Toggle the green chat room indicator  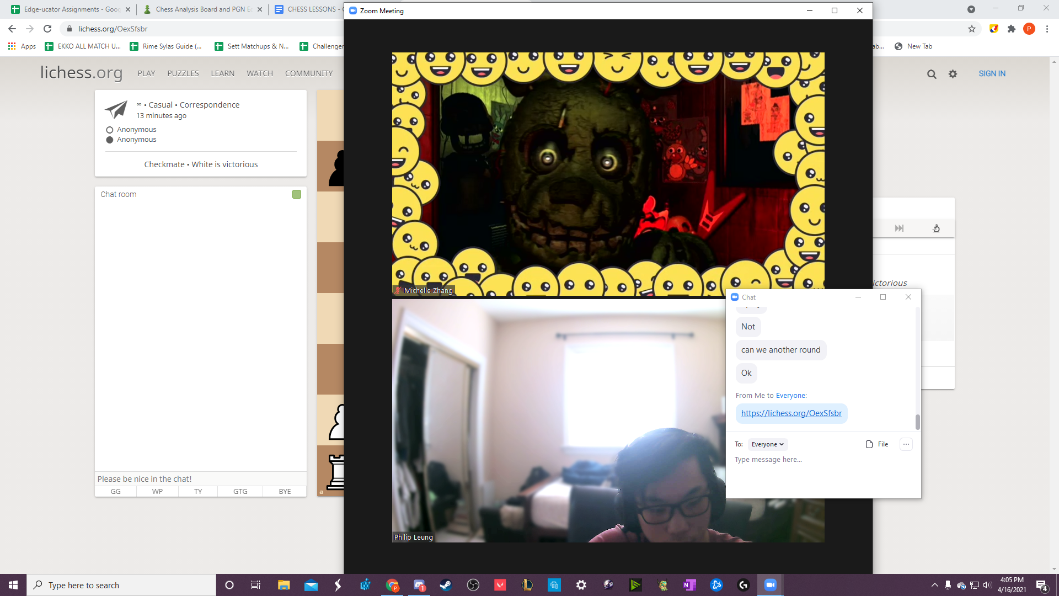(x=296, y=194)
